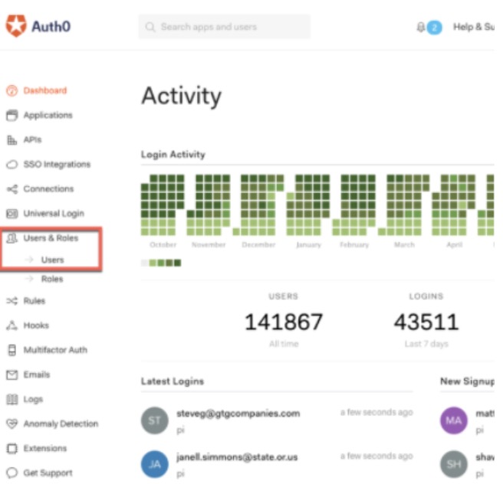The height and width of the screenshot is (484, 503).
Task: Collapse the Users & Roles section
Action: click(x=51, y=238)
